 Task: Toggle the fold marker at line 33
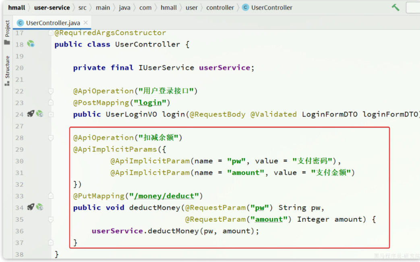pos(51,196)
